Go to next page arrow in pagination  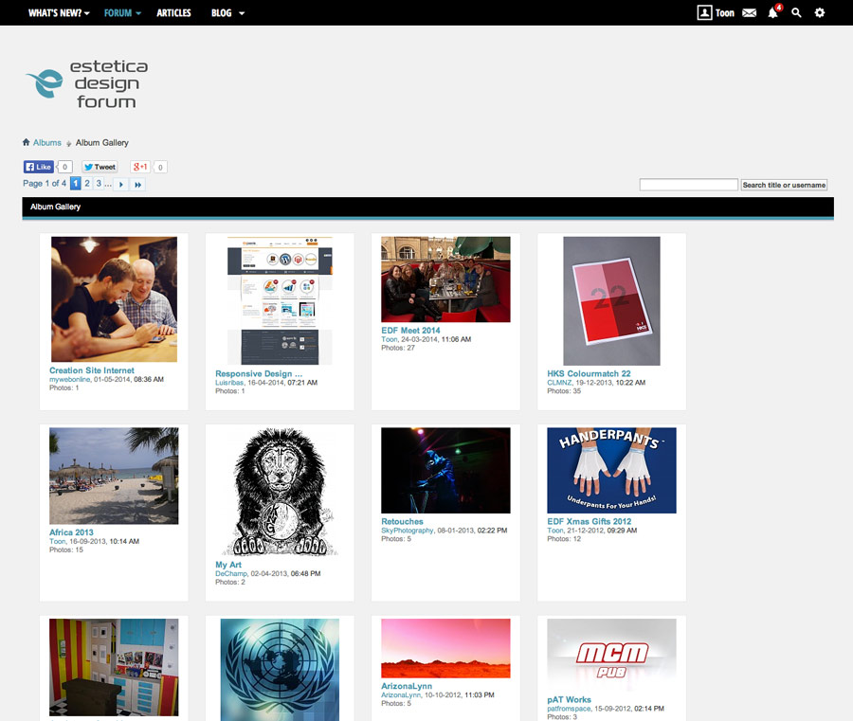pyautogui.click(x=120, y=185)
